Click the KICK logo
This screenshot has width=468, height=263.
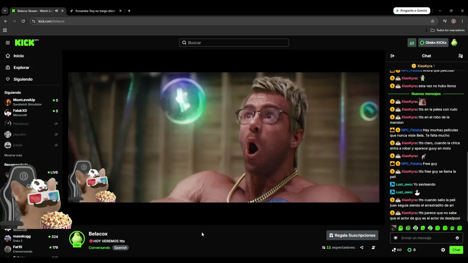tap(27, 43)
